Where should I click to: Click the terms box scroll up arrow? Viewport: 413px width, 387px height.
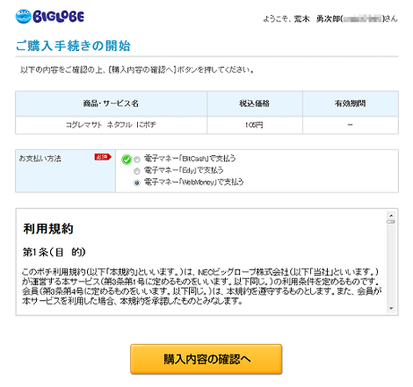coord(391,216)
